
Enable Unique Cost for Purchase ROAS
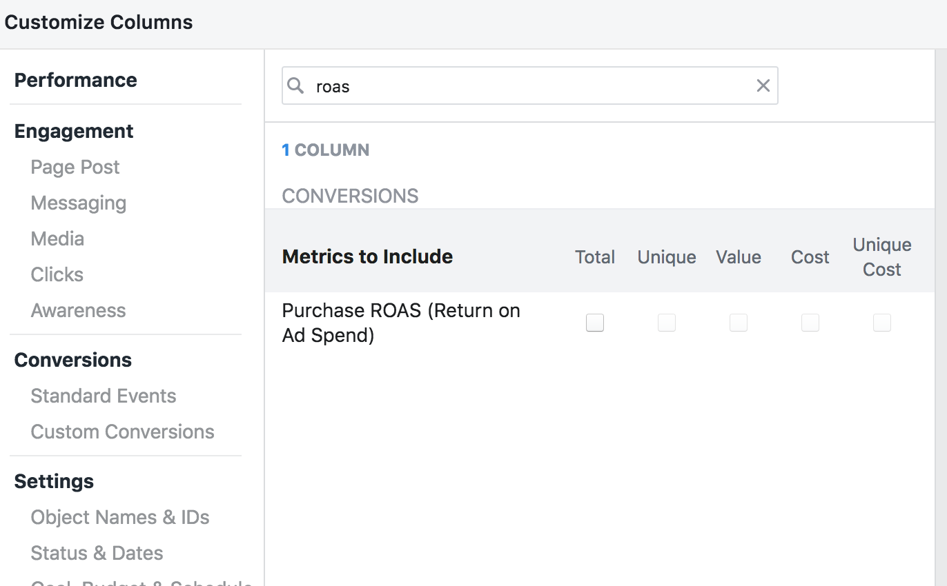(881, 322)
